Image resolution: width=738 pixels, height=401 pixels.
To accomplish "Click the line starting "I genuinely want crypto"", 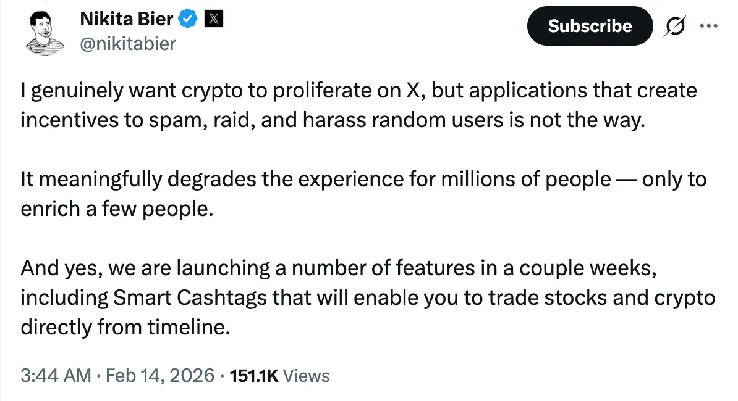I will point(358,91).
